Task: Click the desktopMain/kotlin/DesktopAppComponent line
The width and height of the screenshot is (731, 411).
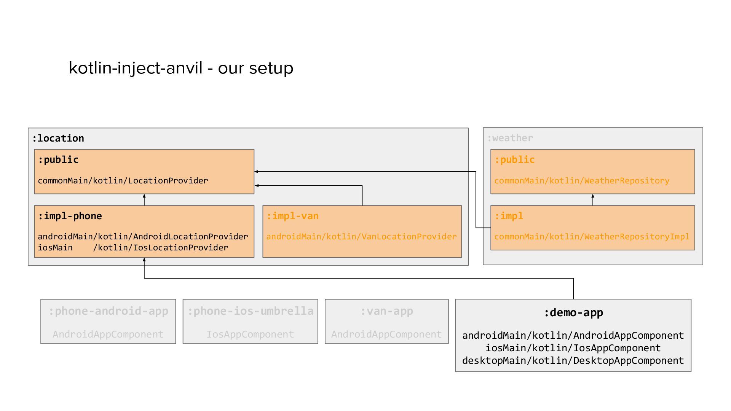Action: [x=573, y=360]
